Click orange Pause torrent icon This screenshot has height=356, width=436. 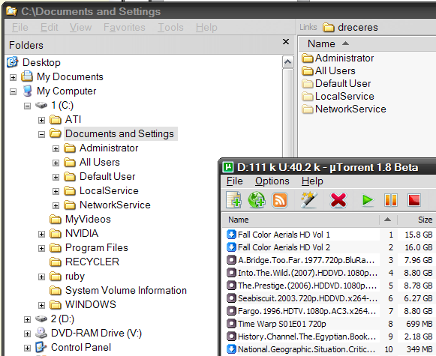click(391, 200)
